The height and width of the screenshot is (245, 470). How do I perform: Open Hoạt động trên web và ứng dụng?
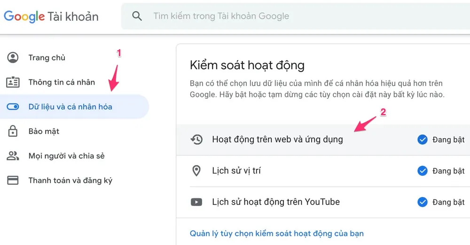tap(277, 139)
